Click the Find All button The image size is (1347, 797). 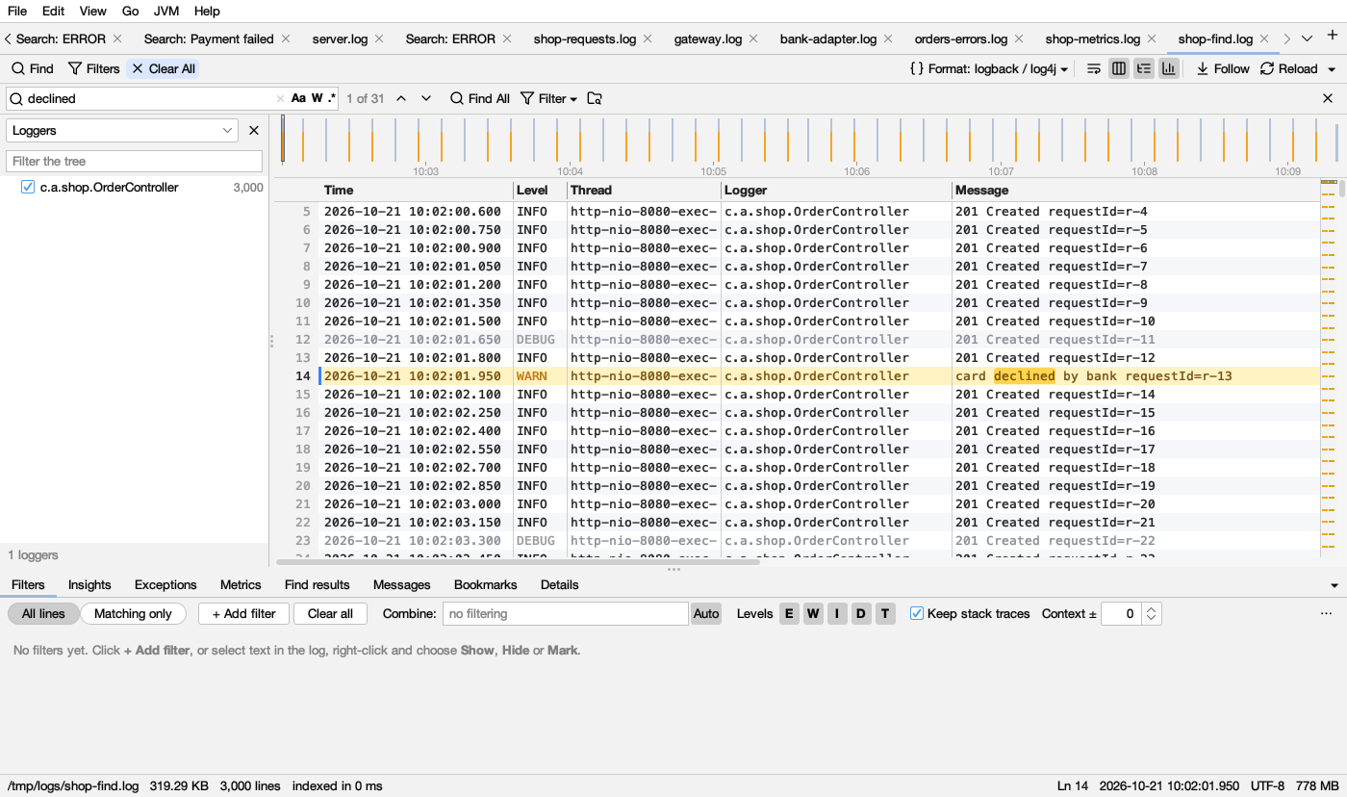480,98
